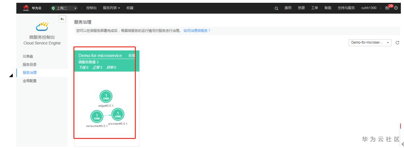Screen dimensions: 404x148
Task: Click 异常 0 status count
Action: [111, 67]
